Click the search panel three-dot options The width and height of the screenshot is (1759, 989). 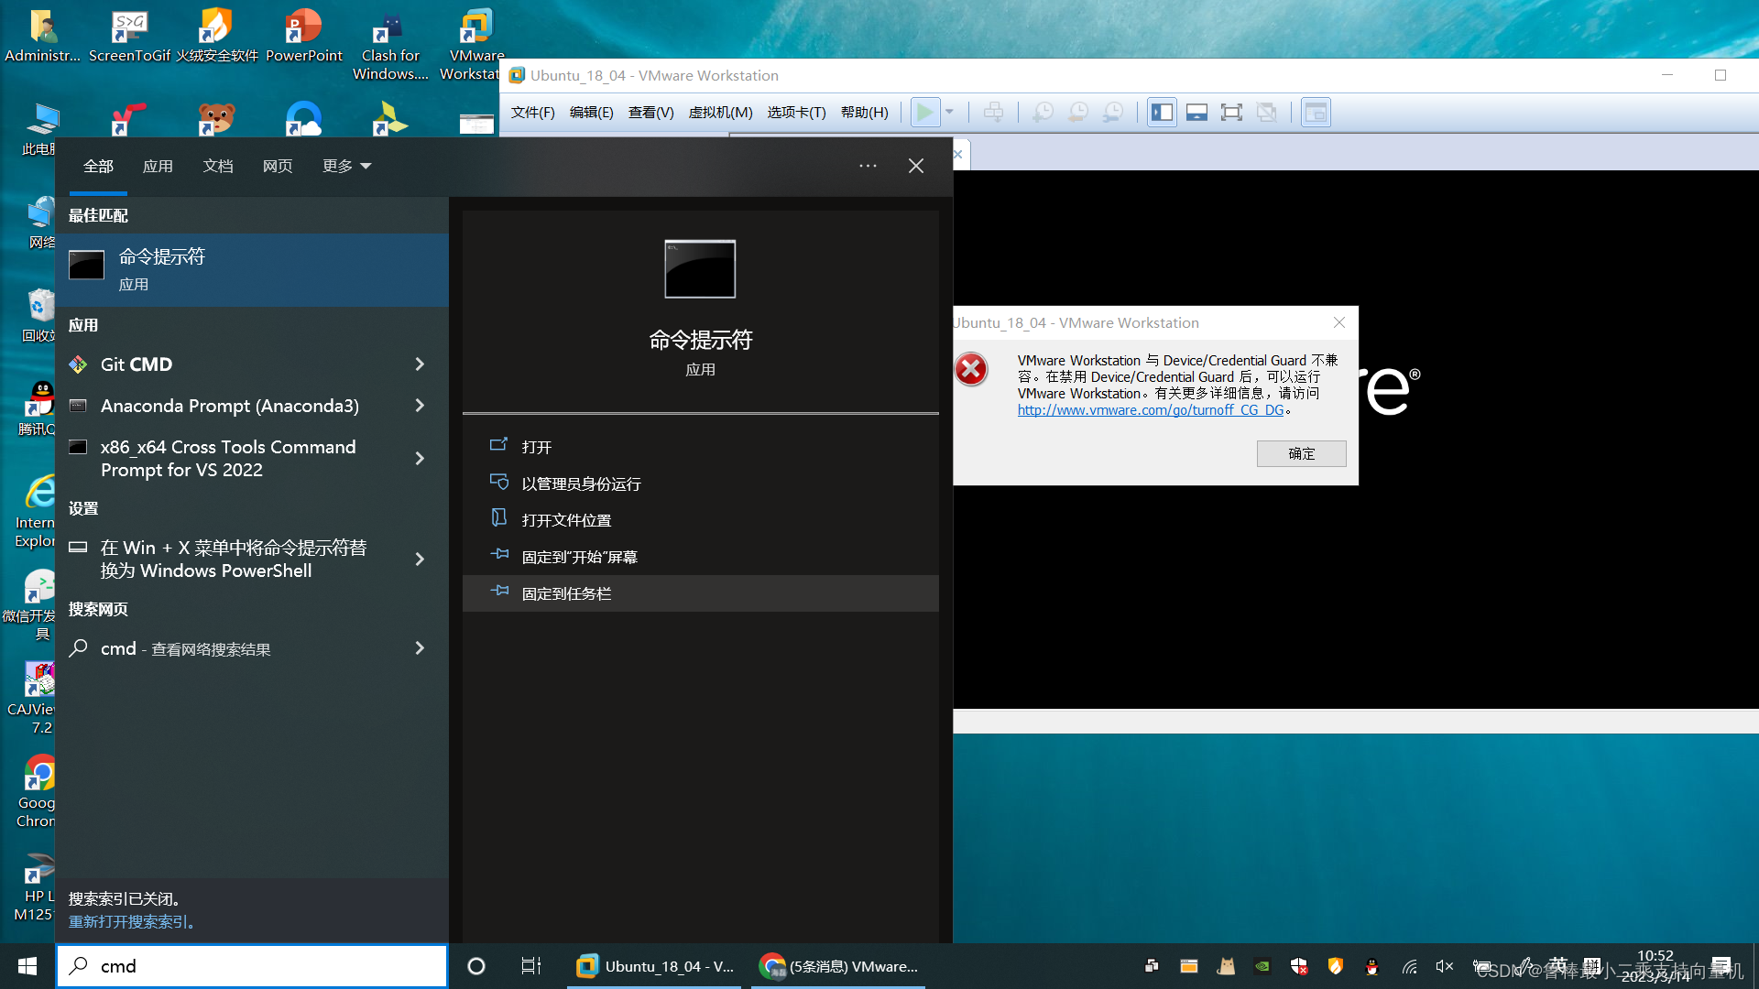point(868,166)
